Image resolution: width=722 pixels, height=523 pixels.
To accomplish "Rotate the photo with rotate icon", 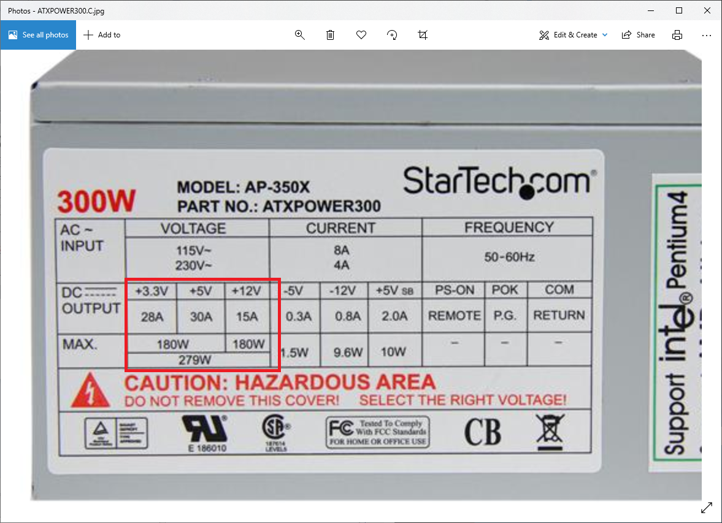I will 392,35.
